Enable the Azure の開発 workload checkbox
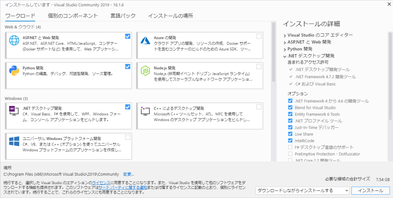 [259, 37]
